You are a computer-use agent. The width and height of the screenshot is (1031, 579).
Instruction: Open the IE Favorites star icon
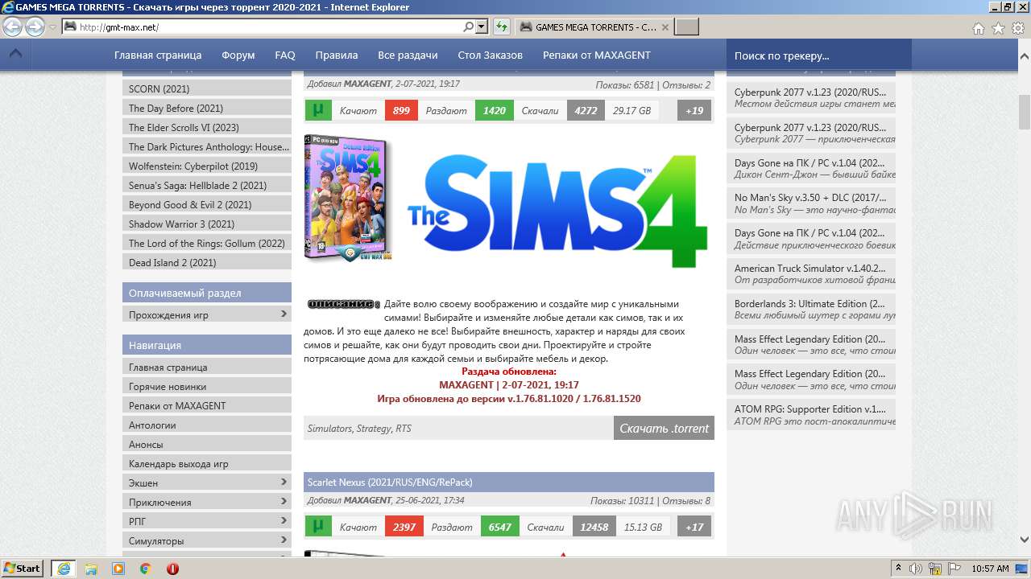coord(998,28)
